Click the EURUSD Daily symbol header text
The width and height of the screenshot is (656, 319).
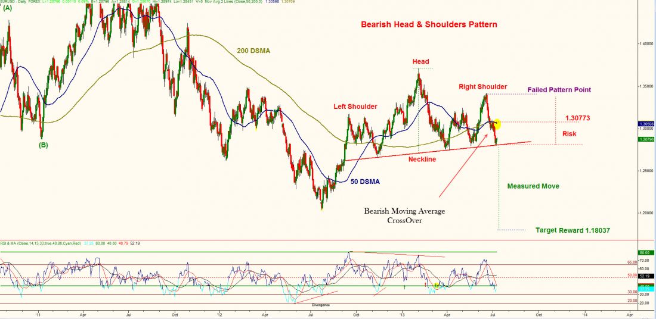pos(18,2)
